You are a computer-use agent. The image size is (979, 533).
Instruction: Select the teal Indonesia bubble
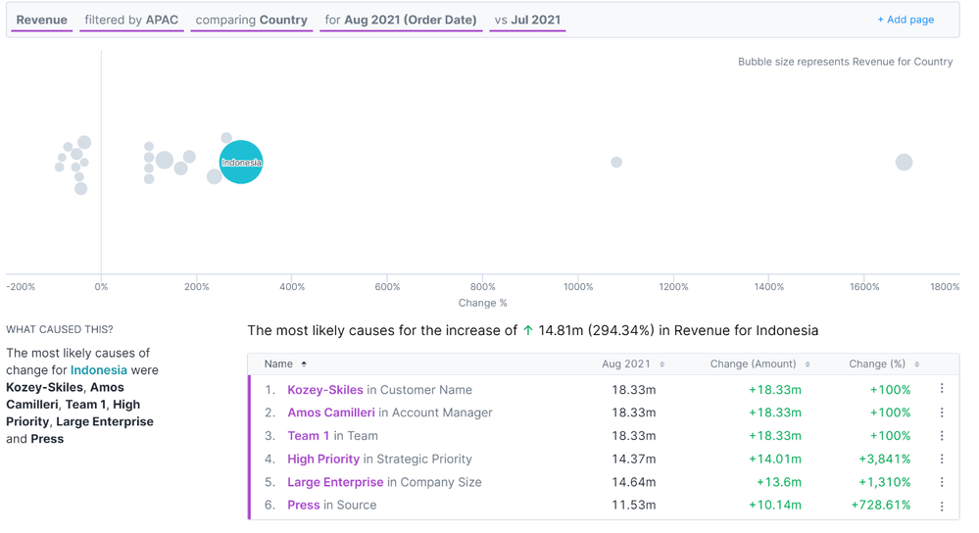(241, 163)
